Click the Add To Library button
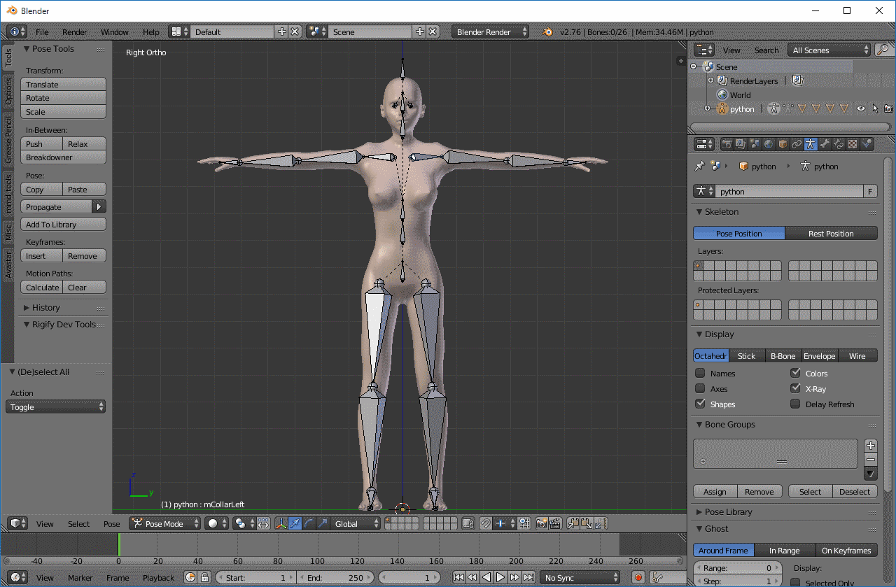Viewport: 896px width, 587px height. (64, 225)
